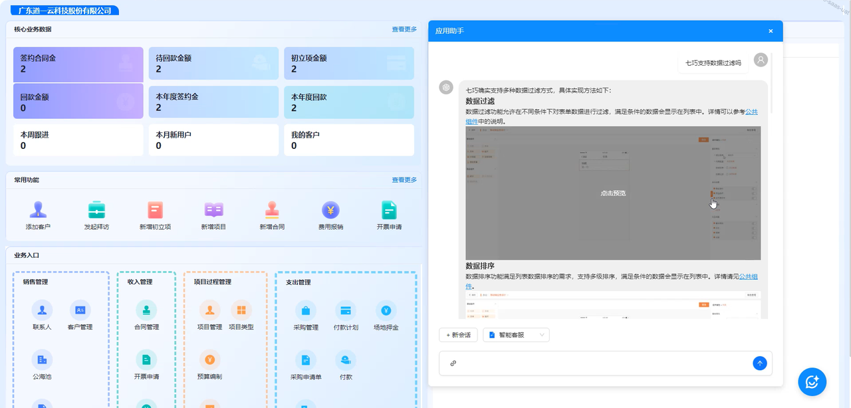Click the 开票申请 shortcut icon
This screenshot has width=851, height=408.
pos(389,210)
